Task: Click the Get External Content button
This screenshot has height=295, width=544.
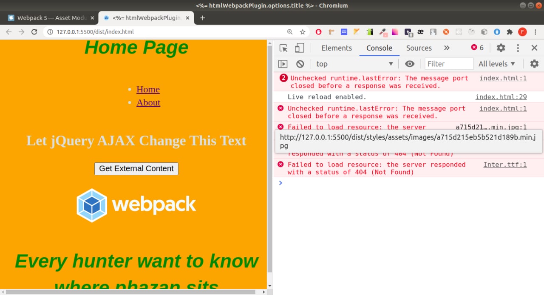Action: pos(136,168)
